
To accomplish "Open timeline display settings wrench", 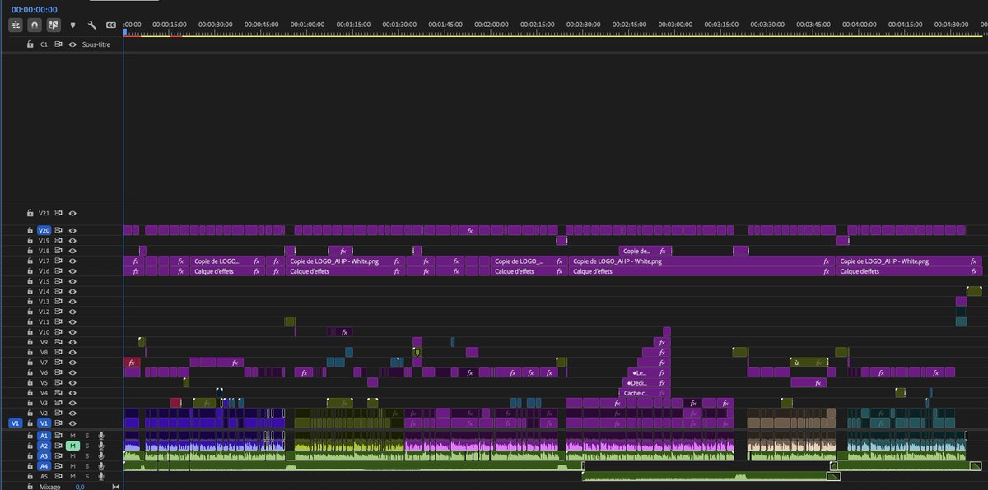I will pos(92,25).
